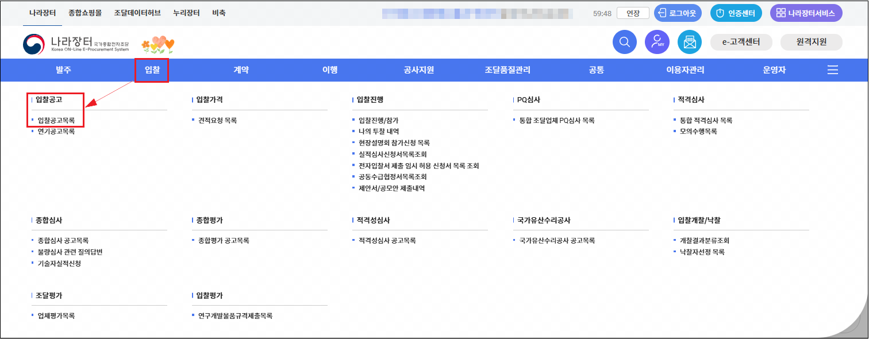Select the 입찰 menu item
This screenshot has height=339, width=869.
click(x=151, y=70)
